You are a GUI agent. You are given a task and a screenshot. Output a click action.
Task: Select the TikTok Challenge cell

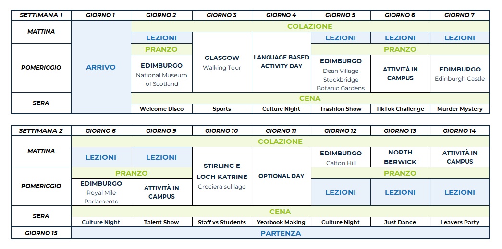coord(400,109)
